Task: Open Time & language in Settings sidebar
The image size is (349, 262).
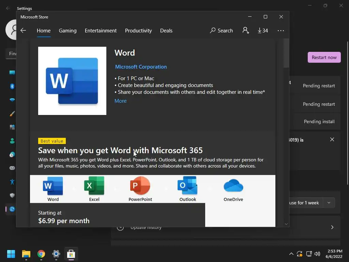Action: 12,155
